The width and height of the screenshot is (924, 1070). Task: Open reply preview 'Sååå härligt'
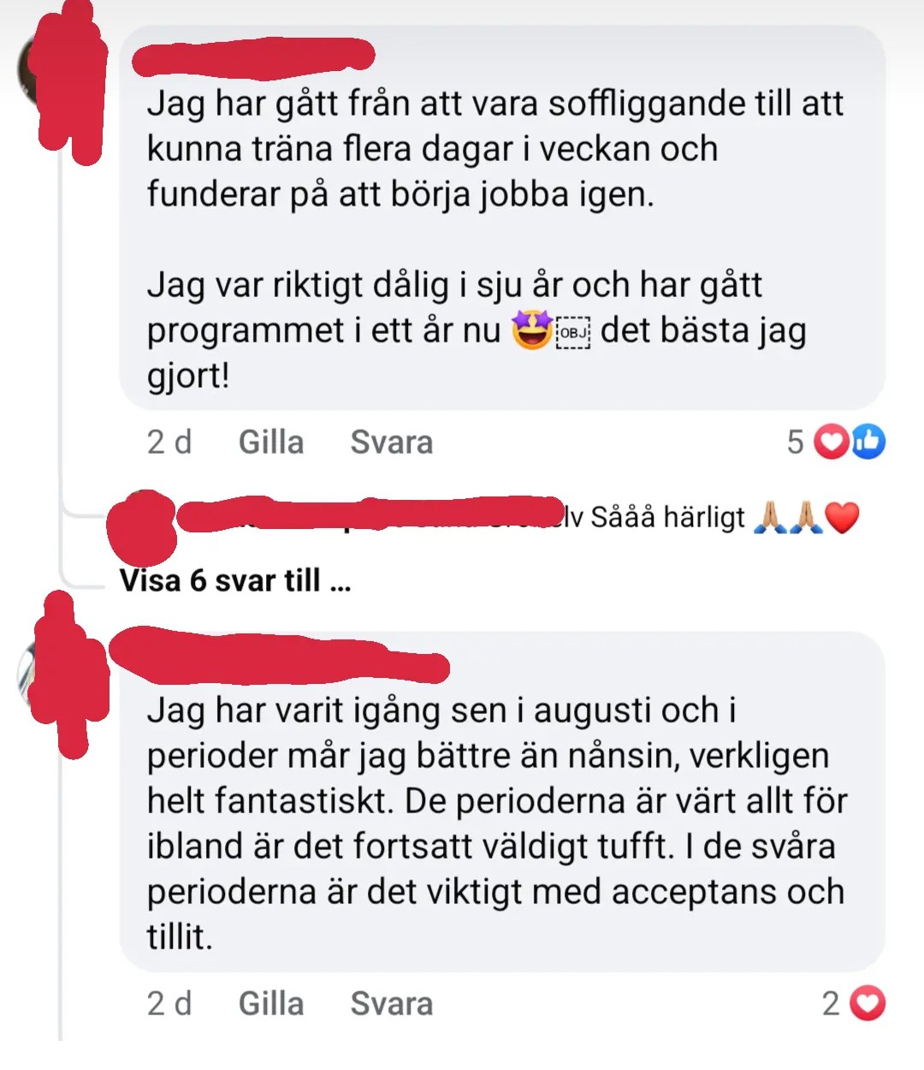(x=668, y=518)
